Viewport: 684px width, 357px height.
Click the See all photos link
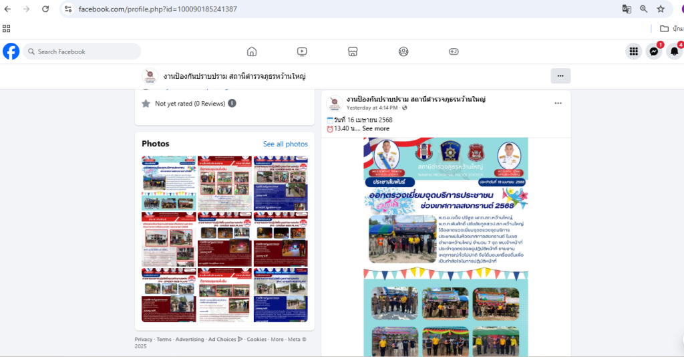point(285,144)
